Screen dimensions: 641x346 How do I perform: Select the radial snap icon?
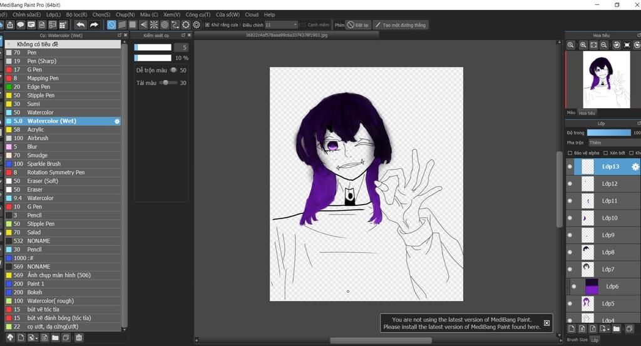coord(154,25)
